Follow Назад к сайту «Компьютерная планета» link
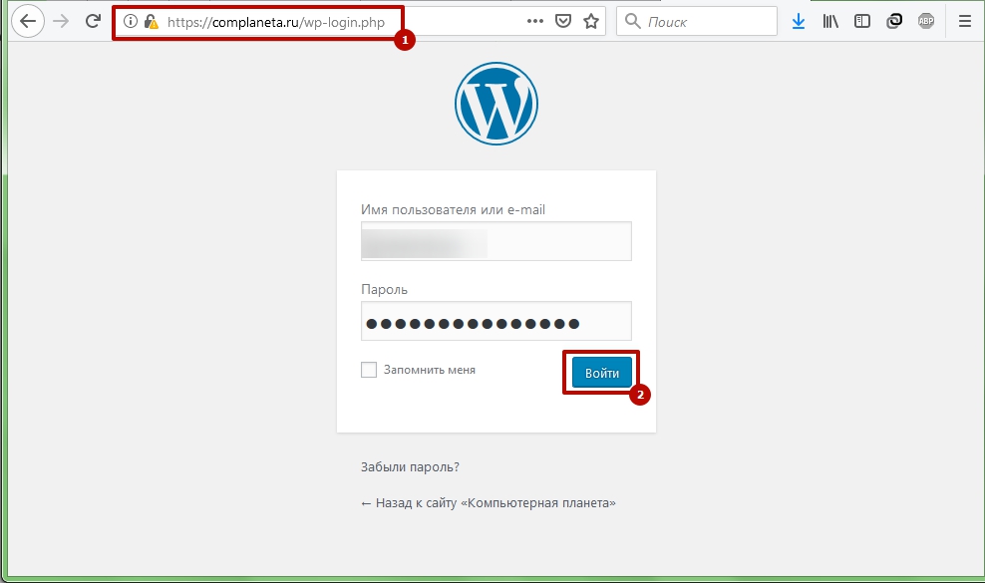 point(489,502)
